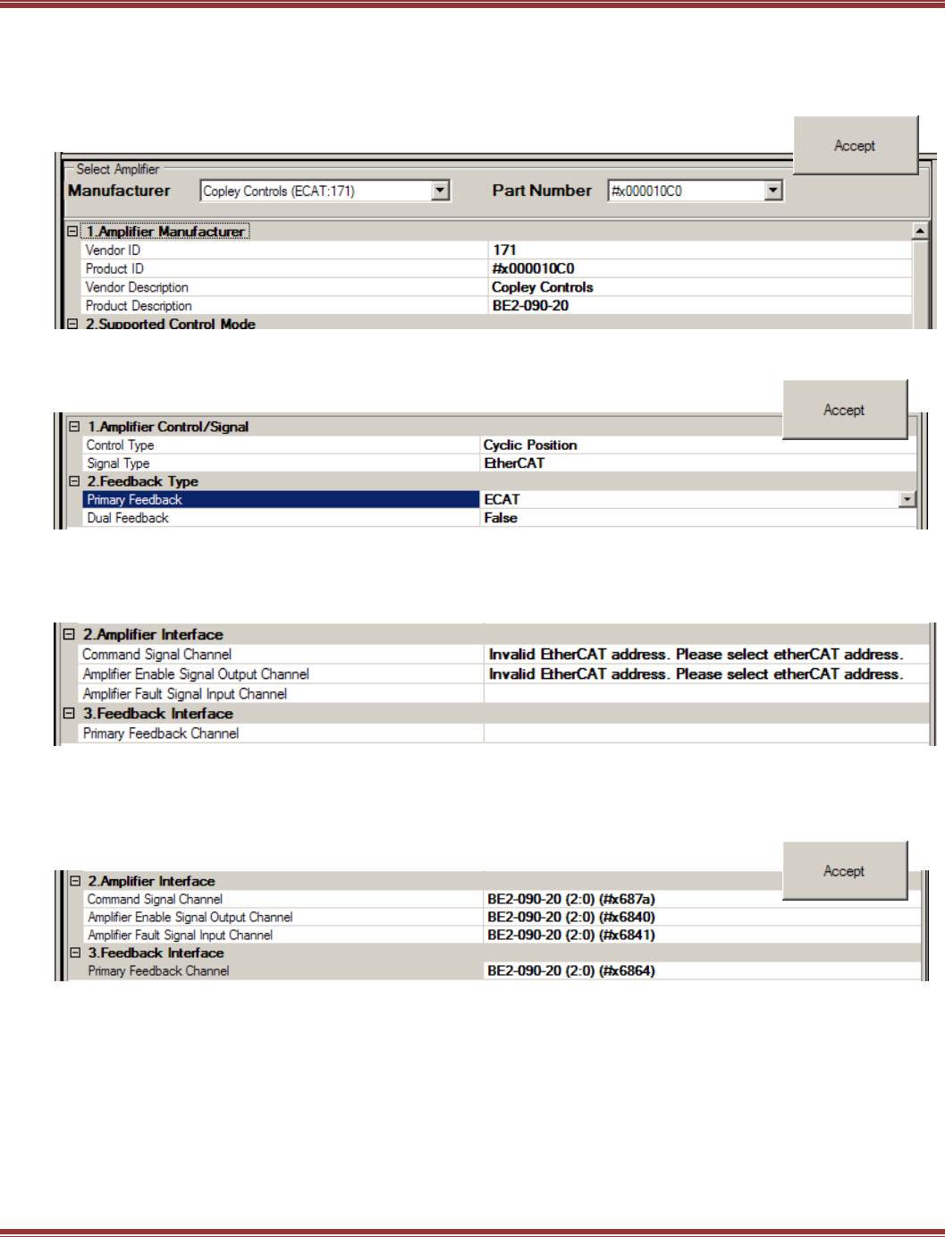The width and height of the screenshot is (945, 1237).
Task: Click the Vendor Description value Copley Controls
Action: pos(543,287)
